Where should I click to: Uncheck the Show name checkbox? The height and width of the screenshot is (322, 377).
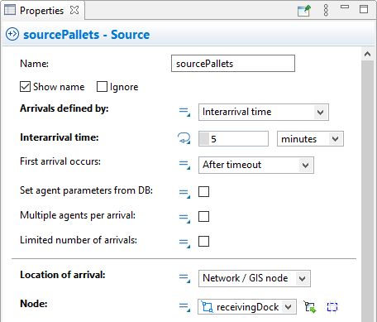pos(25,87)
